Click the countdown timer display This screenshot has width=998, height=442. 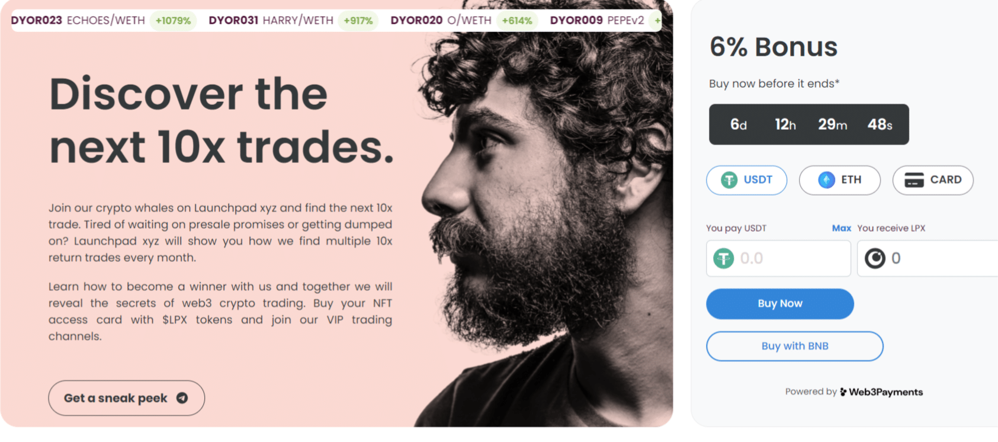[808, 124]
